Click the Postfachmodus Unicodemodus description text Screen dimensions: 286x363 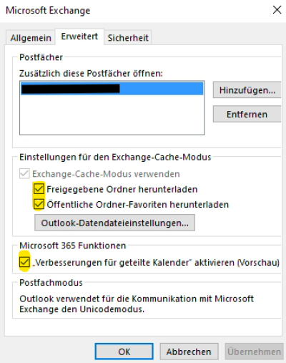tap(137, 304)
